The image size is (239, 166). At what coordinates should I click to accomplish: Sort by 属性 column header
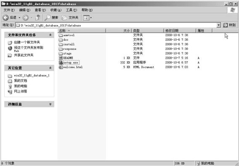(x=204, y=31)
